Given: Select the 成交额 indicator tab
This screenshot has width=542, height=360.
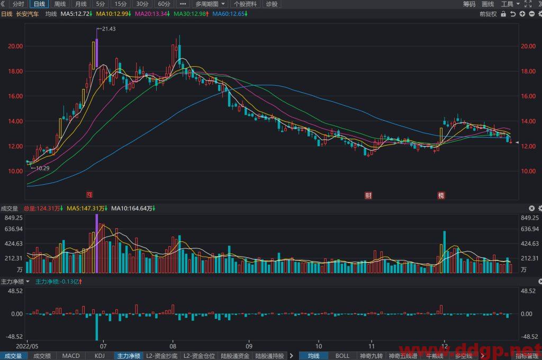Looking at the screenshot, I should point(42,356).
